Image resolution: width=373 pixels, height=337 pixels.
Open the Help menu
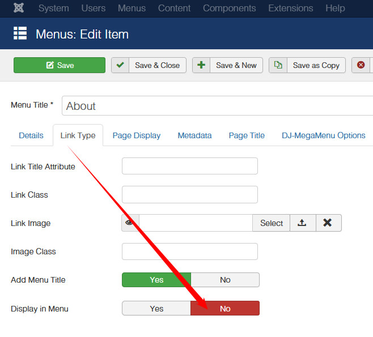(335, 8)
